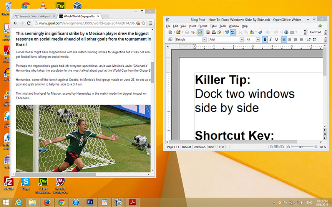Image resolution: width=332 pixels, height=207 pixels.
Task: Run Spelling and Grammar check icon
Action: pyautogui.click(x=227, y=32)
